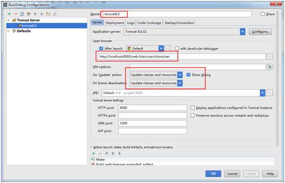Switch to the Code Coverage tab

(149, 23)
